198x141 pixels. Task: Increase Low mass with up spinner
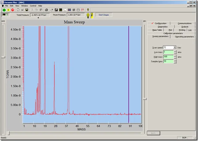[x=175, y=51]
